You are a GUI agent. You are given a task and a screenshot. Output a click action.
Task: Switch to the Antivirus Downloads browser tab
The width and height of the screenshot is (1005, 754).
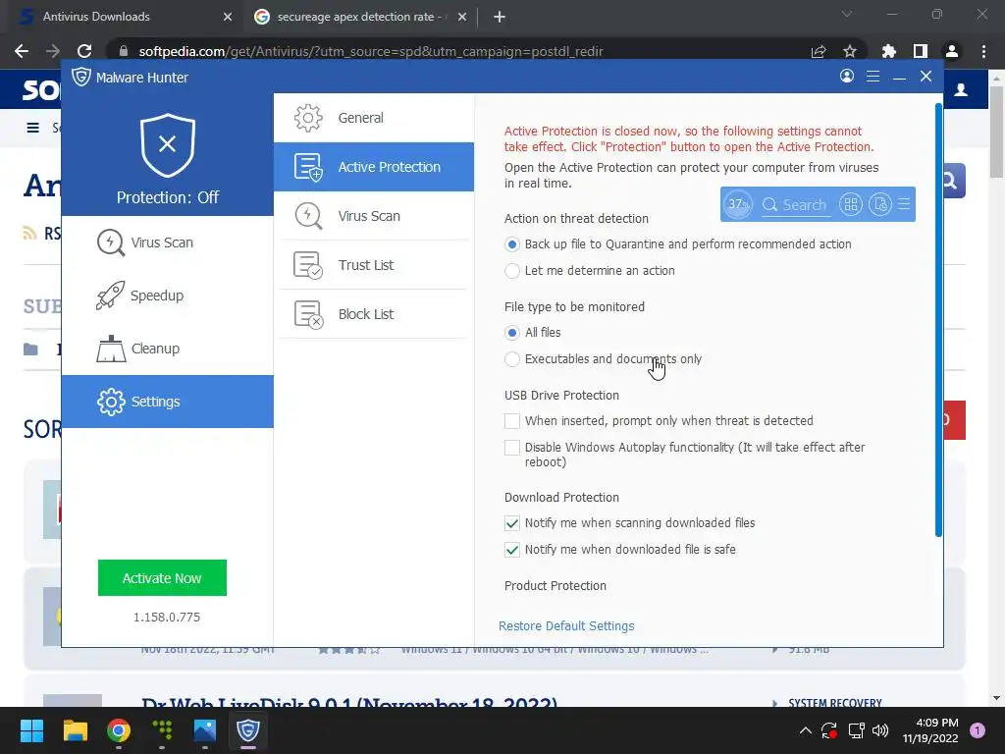point(122,17)
